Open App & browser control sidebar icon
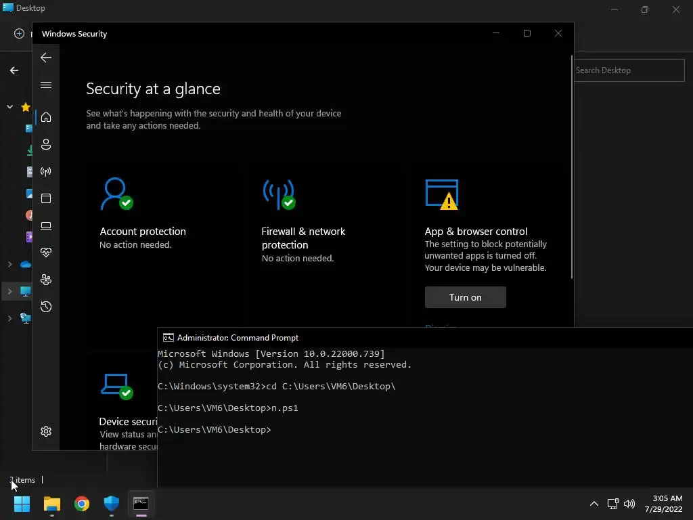Screen dimensions: 693x520 (x=46, y=198)
